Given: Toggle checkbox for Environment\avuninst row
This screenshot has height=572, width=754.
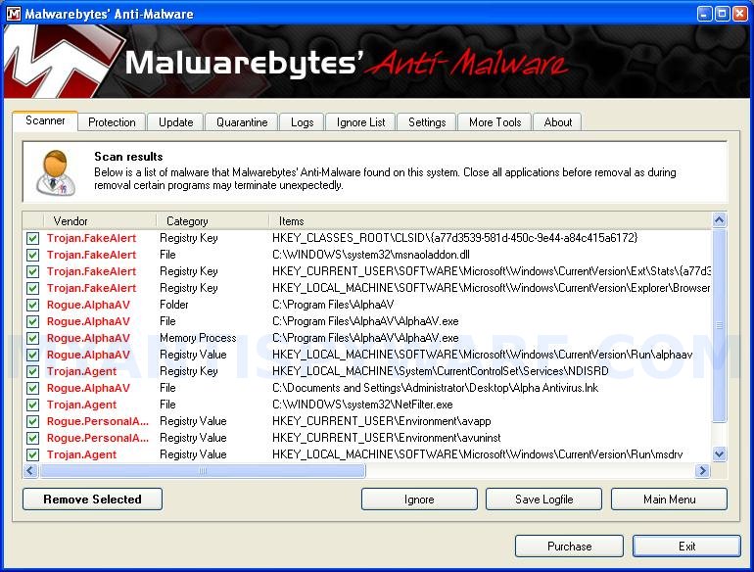Looking at the screenshot, I should point(32,438).
